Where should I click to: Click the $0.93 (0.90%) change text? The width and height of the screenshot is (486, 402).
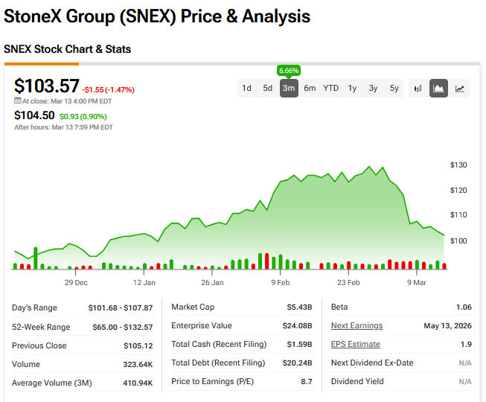(x=83, y=117)
